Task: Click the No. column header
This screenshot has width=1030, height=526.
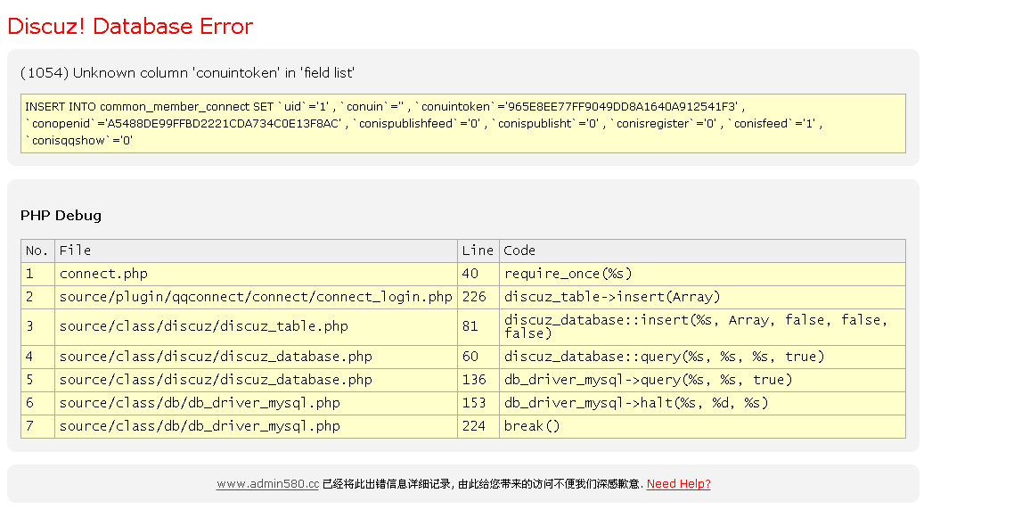Action: coord(37,251)
